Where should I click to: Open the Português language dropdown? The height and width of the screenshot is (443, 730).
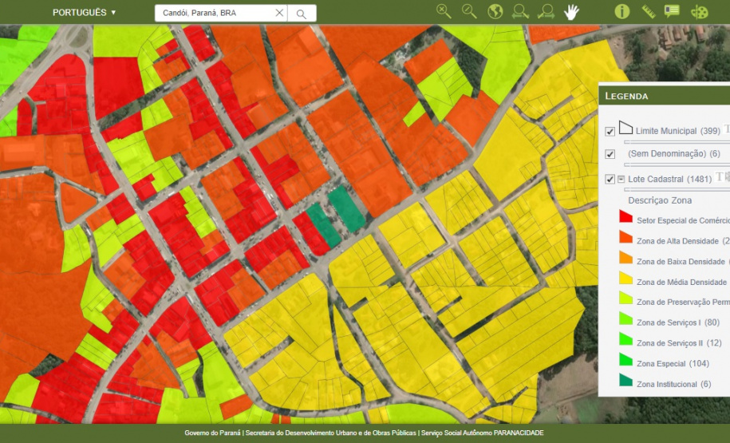coord(84,13)
